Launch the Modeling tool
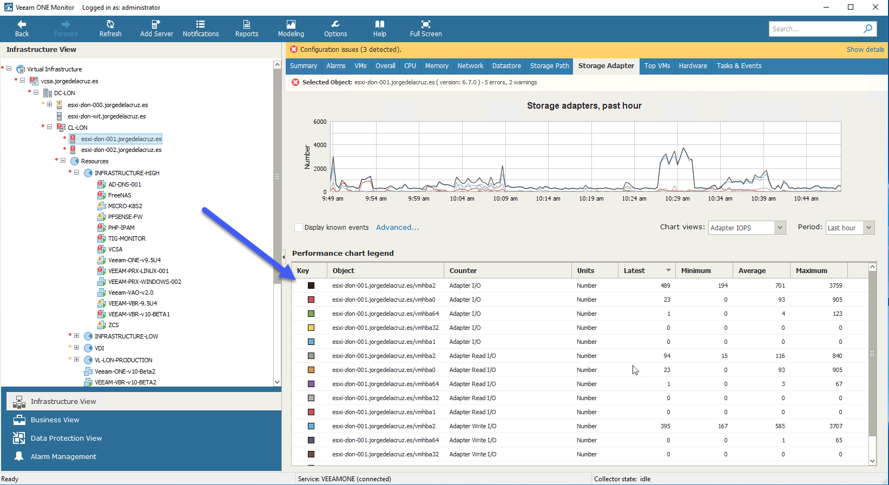 pyautogui.click(x=291, y=28)
